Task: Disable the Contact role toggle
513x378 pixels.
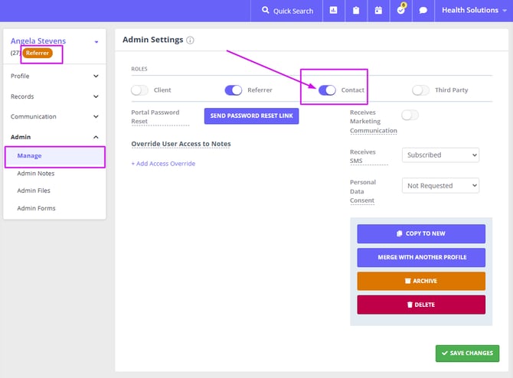Action: click(327, 90)
